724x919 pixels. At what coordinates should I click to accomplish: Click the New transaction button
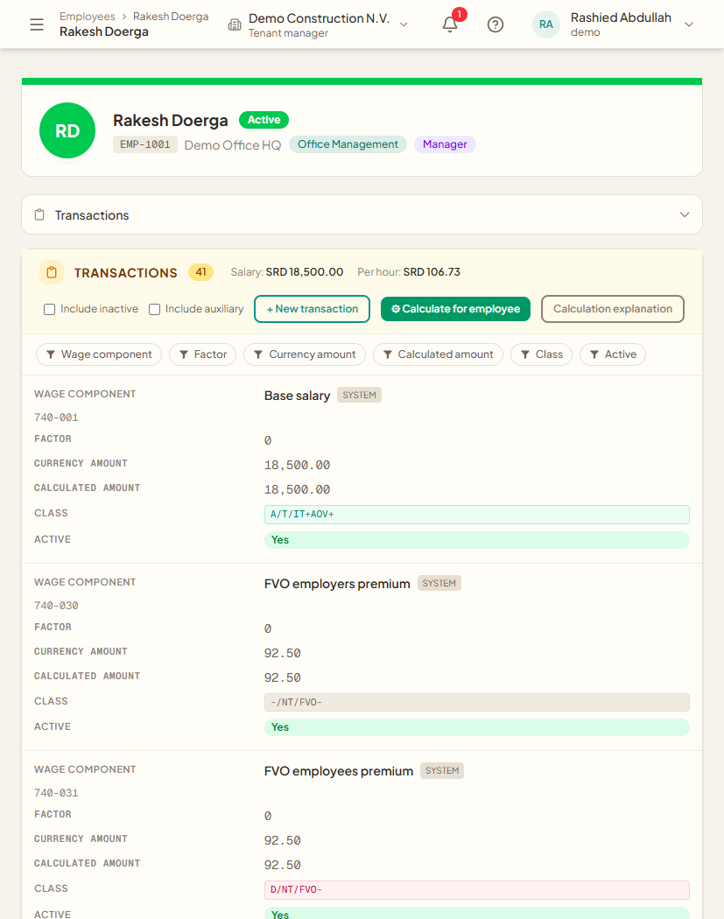(312, 309)
